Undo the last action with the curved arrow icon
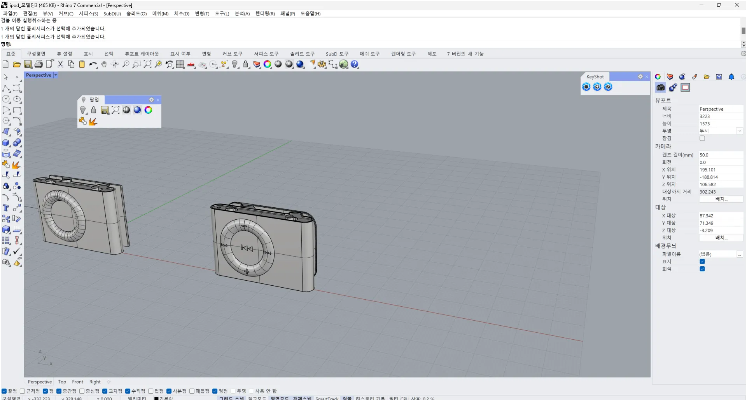 (93, 64)
